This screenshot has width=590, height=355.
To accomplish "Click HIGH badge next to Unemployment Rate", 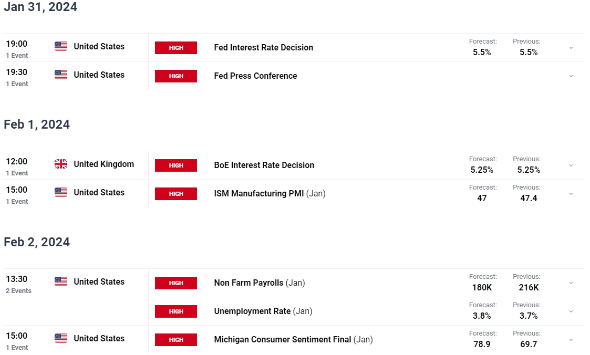I will [x=175, y=311].
